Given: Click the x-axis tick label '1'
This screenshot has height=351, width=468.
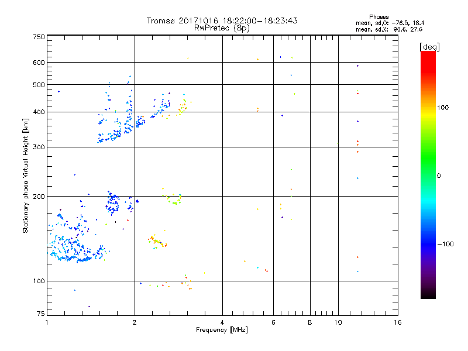Looking at the screenshot, I should point(47,322).
